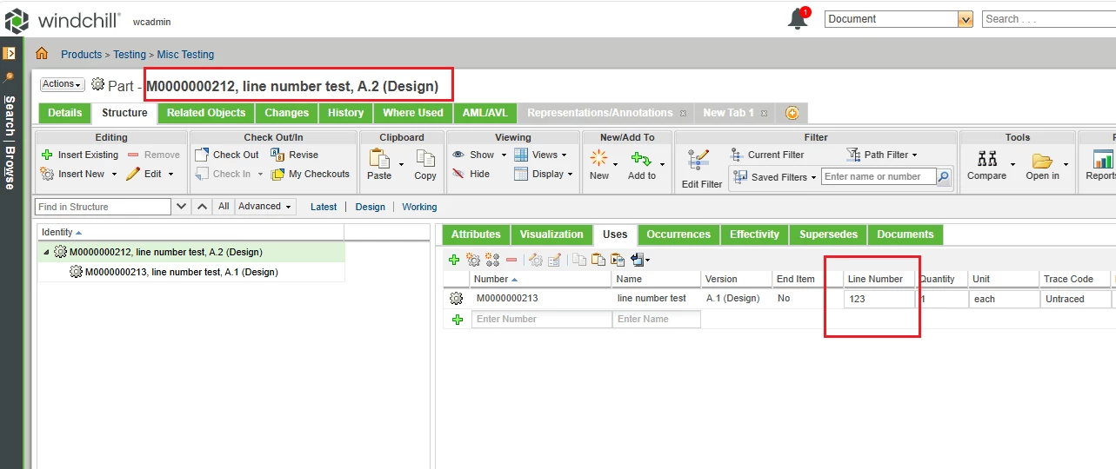1116x469 pixels.
Task: Open the Advanced find options dropdown
Action: click(266, 207)
